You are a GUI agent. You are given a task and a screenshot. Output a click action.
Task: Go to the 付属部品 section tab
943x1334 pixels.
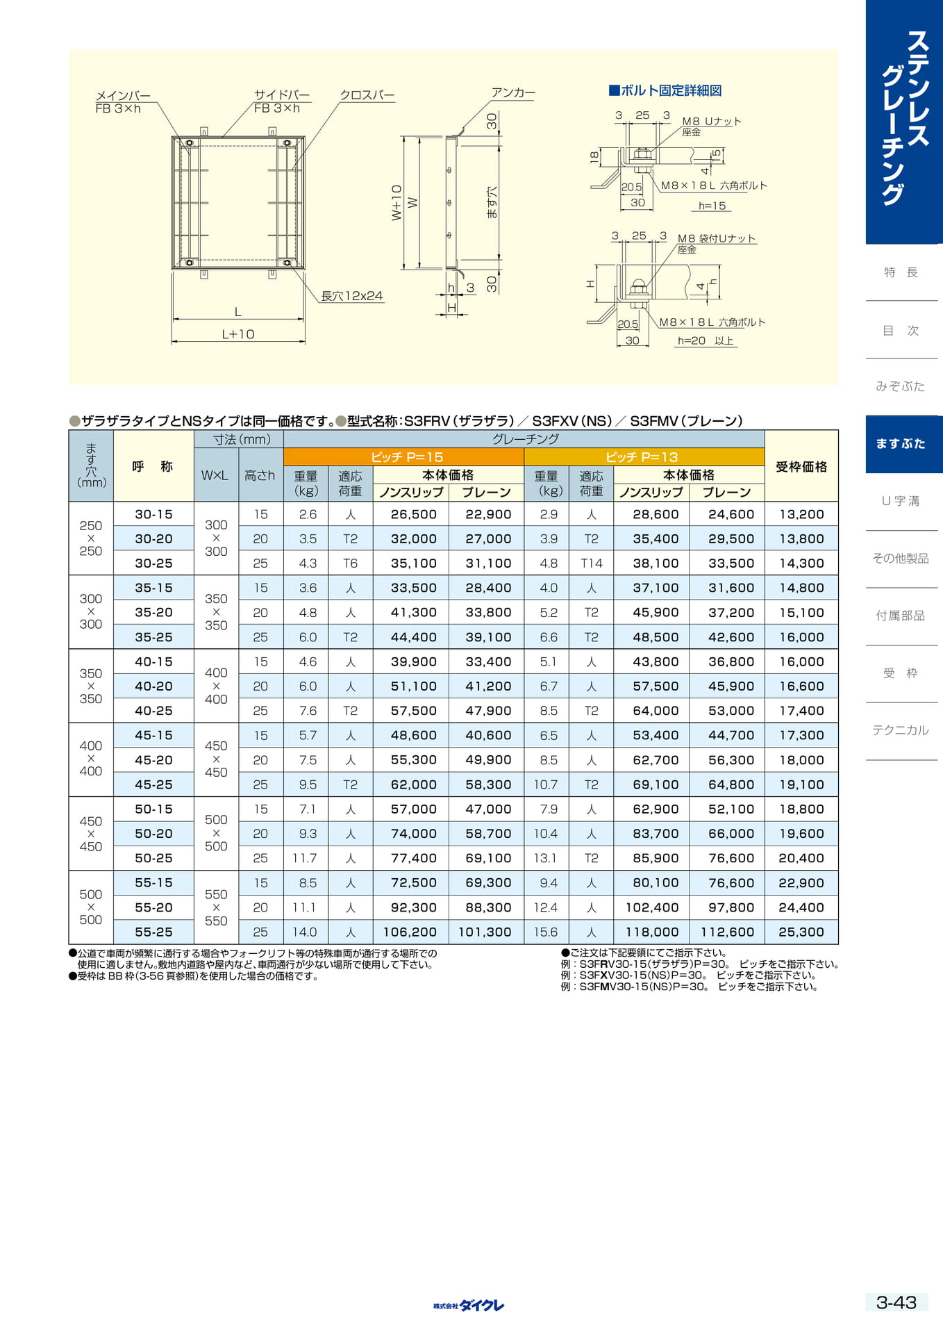[x=901, y=616]
